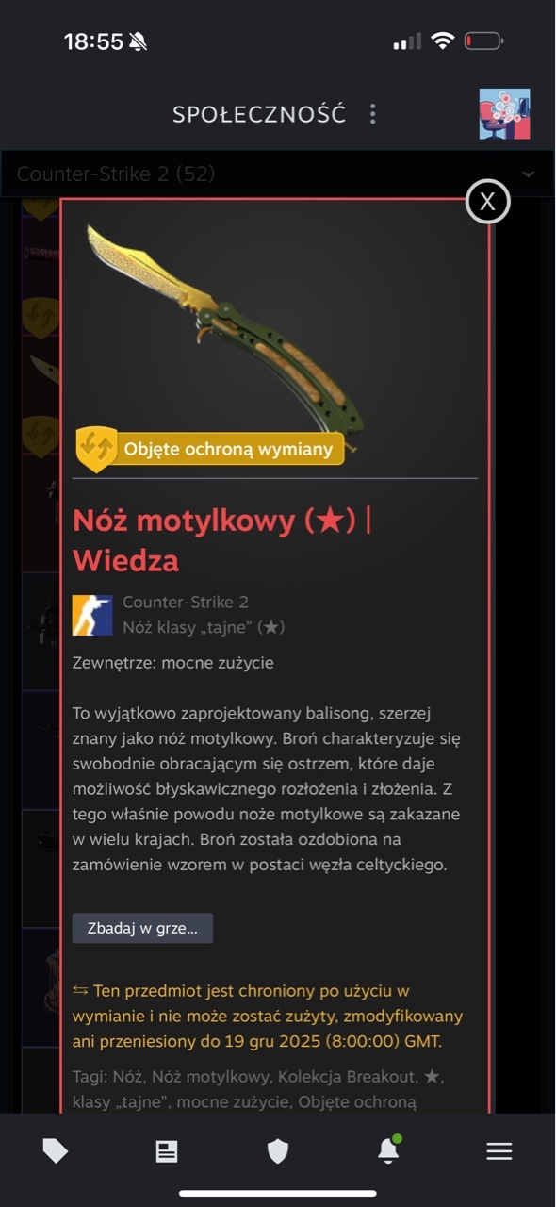Screen dimensions: 556x1207
Task: Close the item details popup with X
Action: point(487,201)
